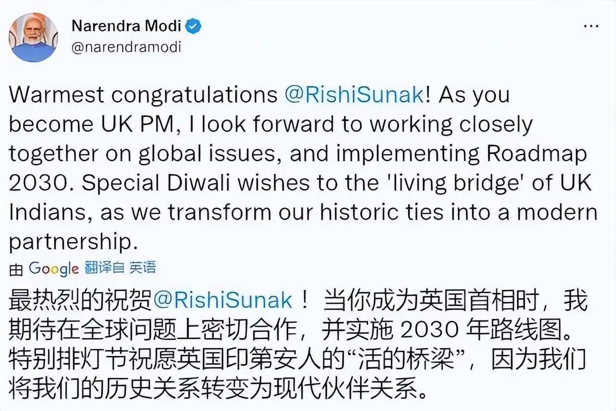Click the words "Warmest congratulations"

pyautogui.click(x=142, y=94)
